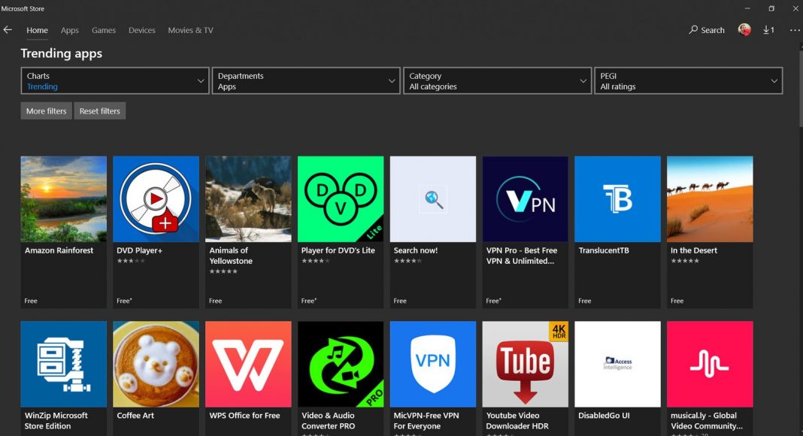Open the downloads and updates icon
The height and width of the screenshot is (436, 803).
pyautogui.click(x=768, y=30)
